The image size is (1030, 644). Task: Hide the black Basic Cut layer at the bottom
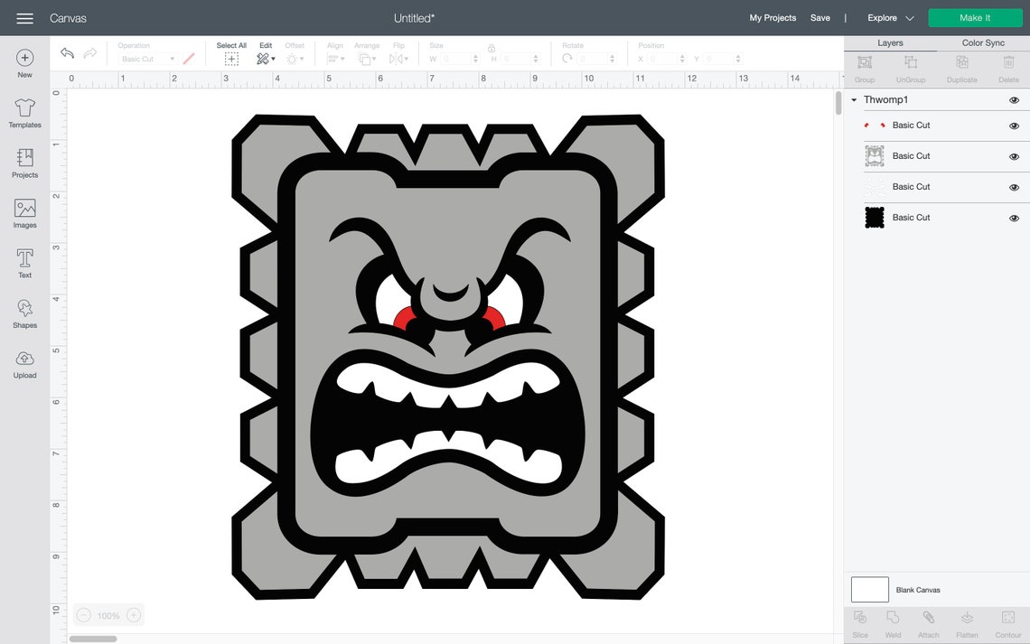1014,217
